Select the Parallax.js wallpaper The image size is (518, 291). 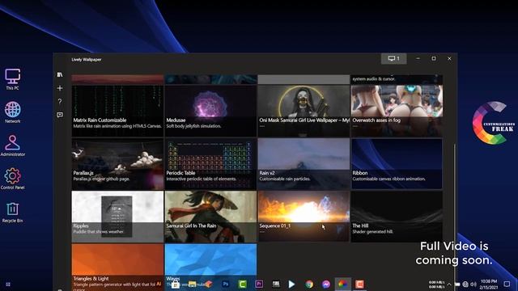(117, 163)
